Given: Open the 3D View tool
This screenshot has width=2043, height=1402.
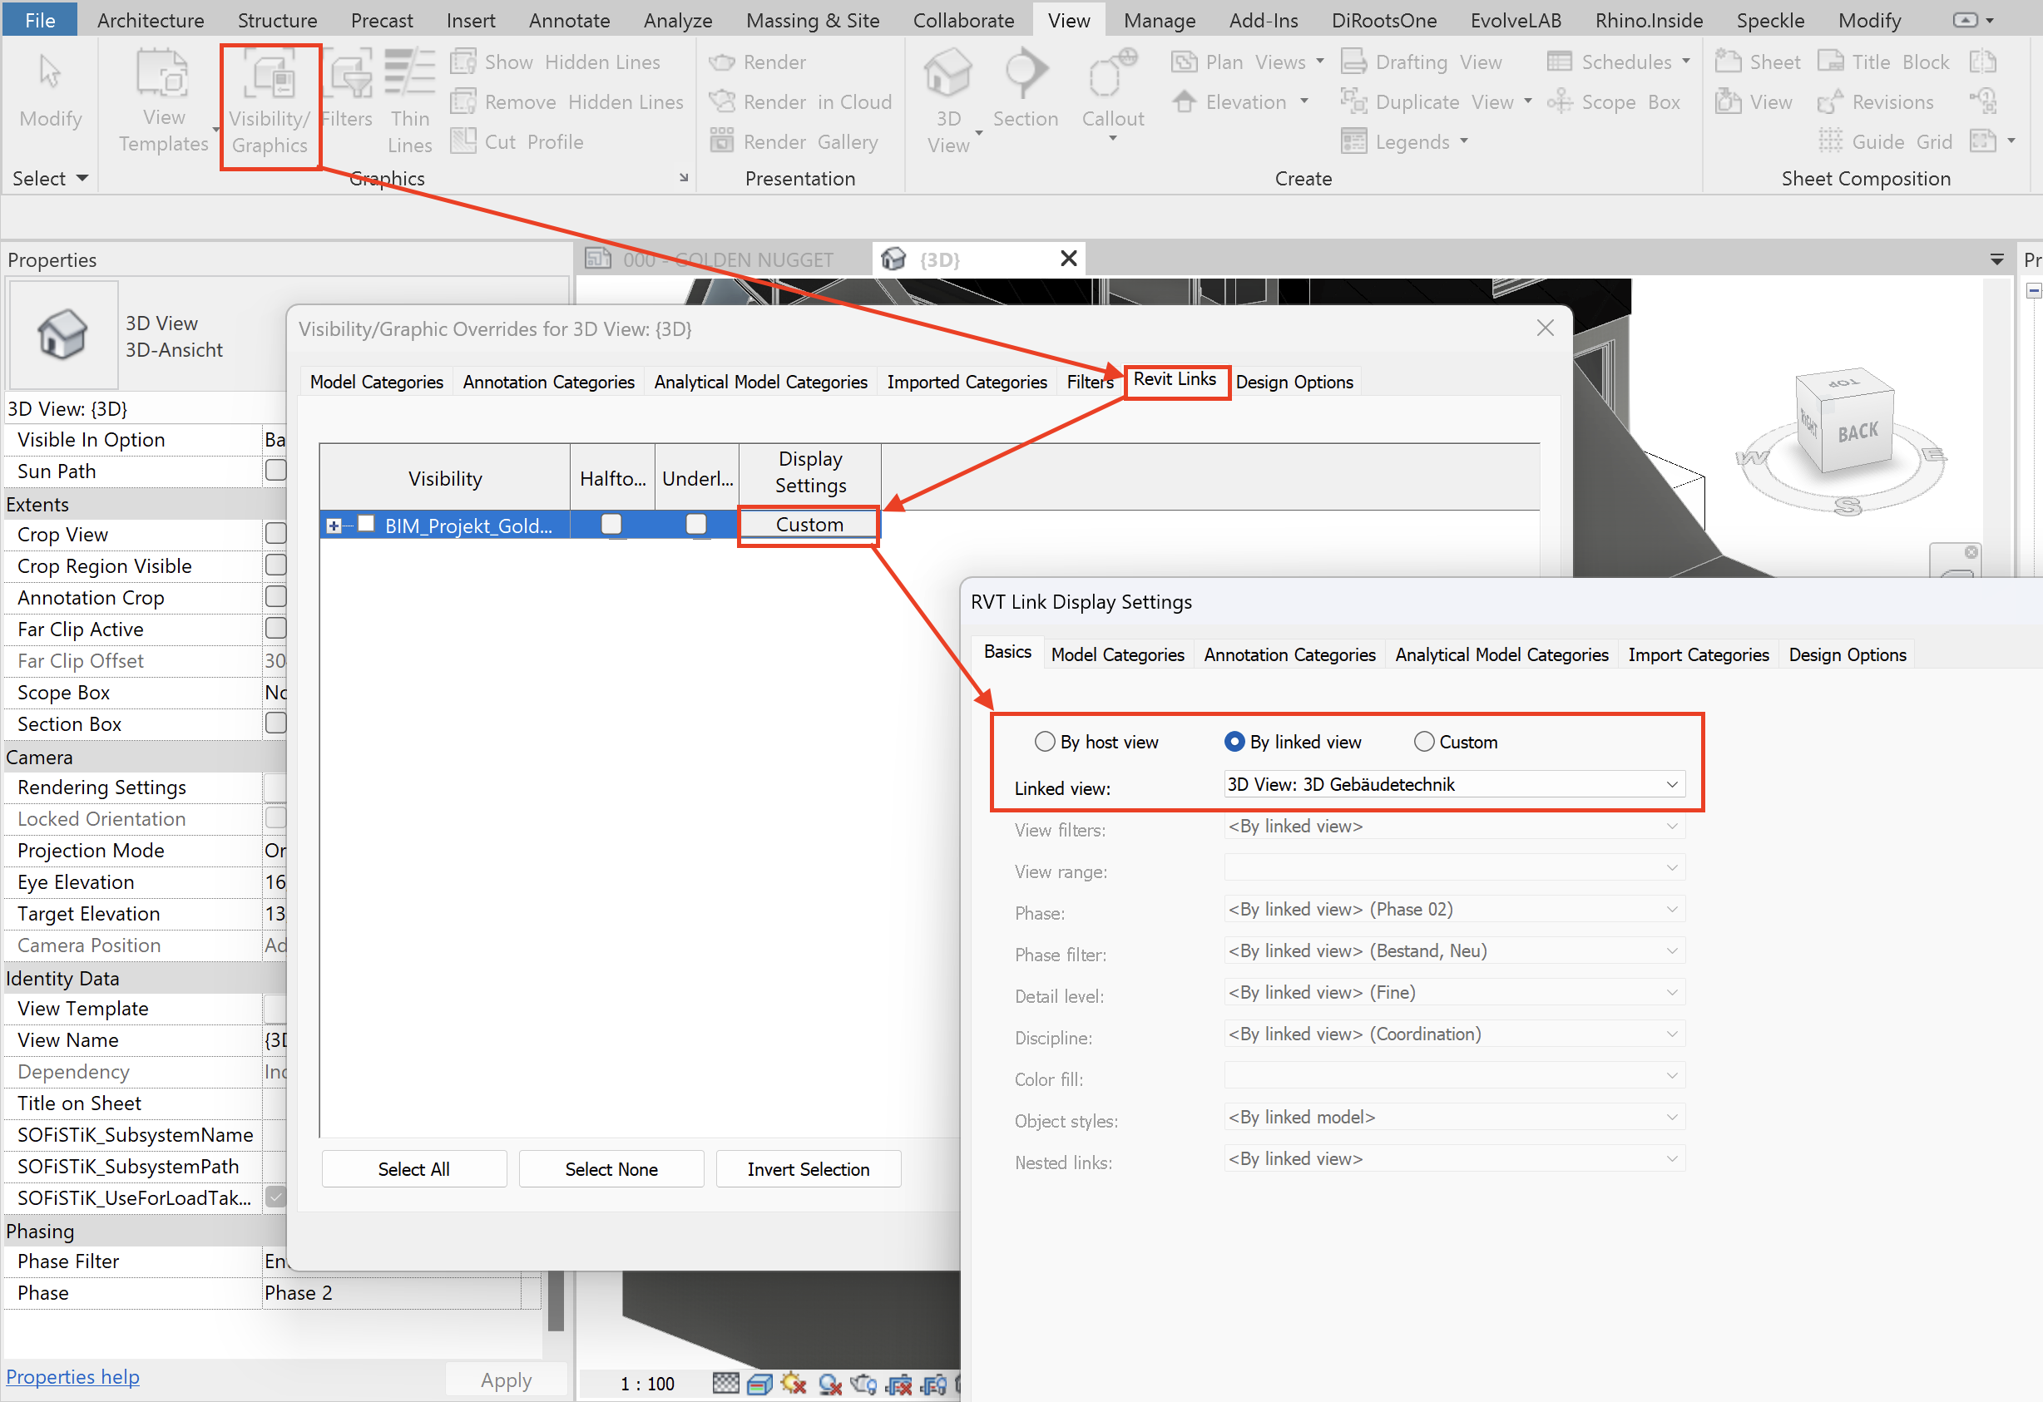Looking at the screenshot, I should pyautogui.click(x=947, y=75).
